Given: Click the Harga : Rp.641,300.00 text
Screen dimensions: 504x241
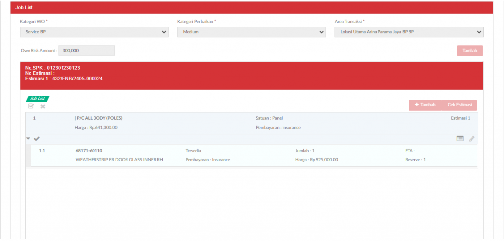Looking at the screenshot, I should pyautogui.click(x=96, y=127).
